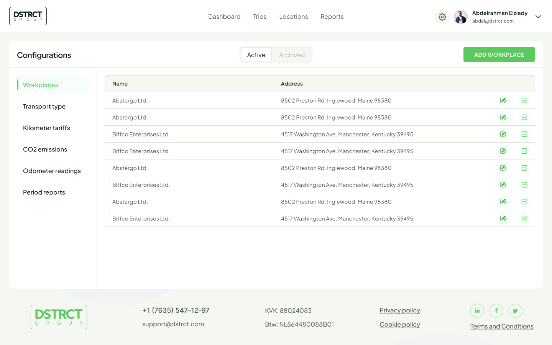This screenshot has height=345, width=552.
Task: Select Transport type in sidebar
Action: click(x=44, y=107)
